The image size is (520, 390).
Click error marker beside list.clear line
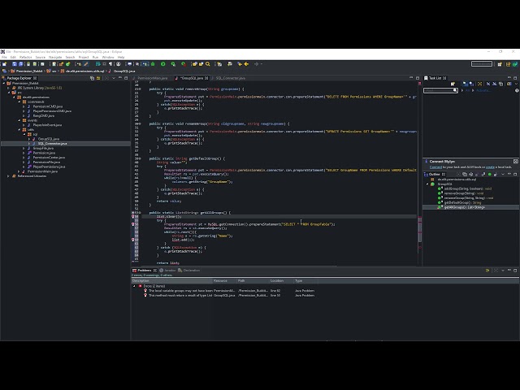(x=133, y=217)
